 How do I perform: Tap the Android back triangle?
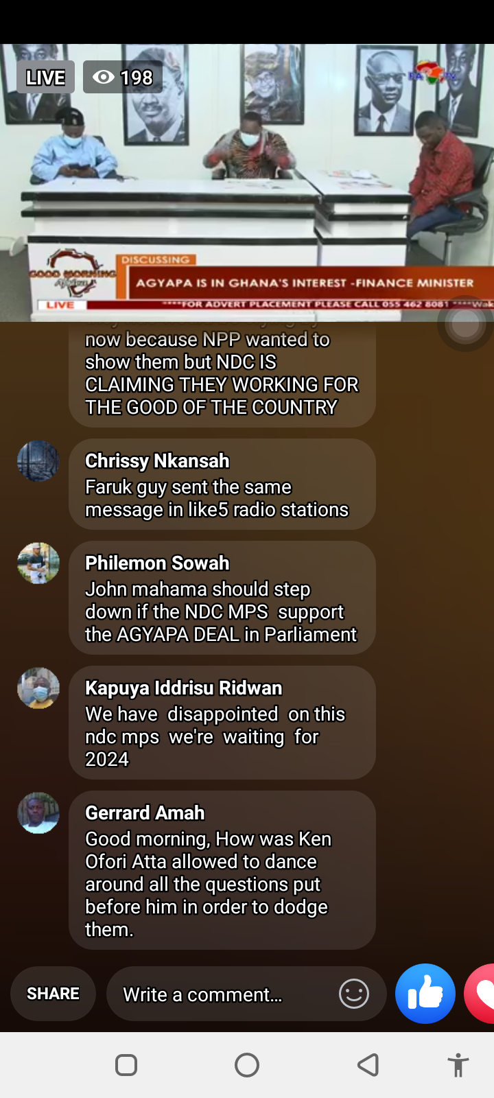coord(368,1065)
